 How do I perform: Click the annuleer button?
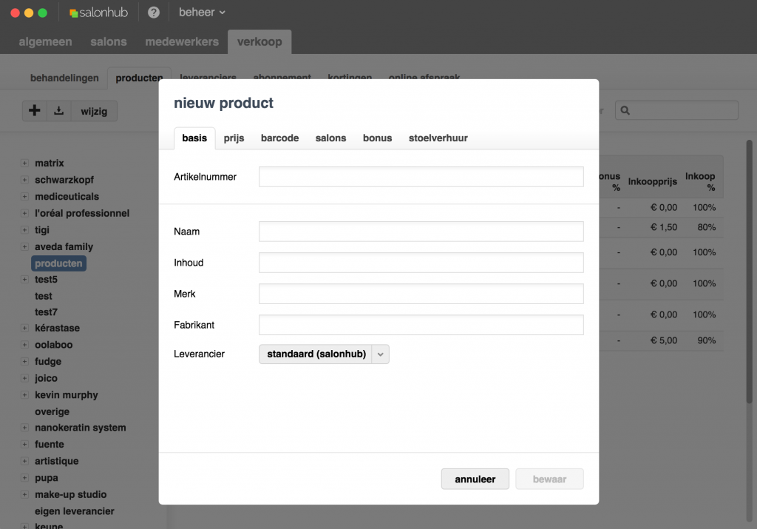coord(475,479)
